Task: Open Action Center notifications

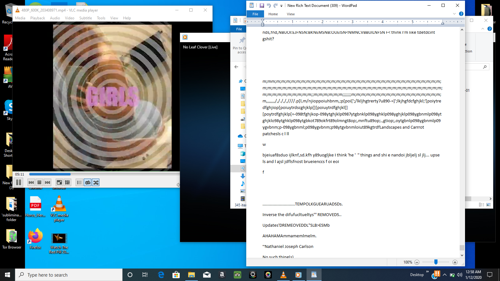Action: pos(490,275)
